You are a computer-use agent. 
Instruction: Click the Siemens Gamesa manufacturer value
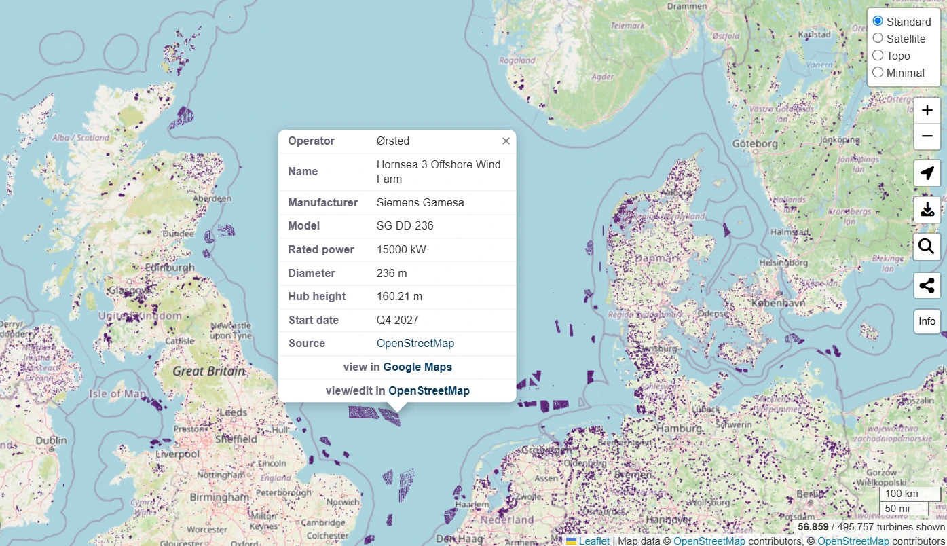click(x=420, y=202)
